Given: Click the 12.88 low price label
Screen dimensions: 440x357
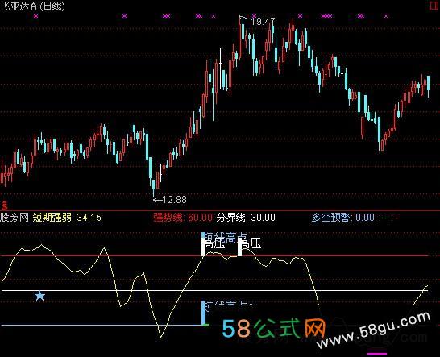Looking at the screenshot, I should [174, 200].
